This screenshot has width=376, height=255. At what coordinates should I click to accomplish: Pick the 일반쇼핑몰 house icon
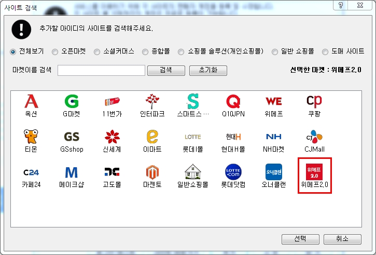tap(193, 172)
